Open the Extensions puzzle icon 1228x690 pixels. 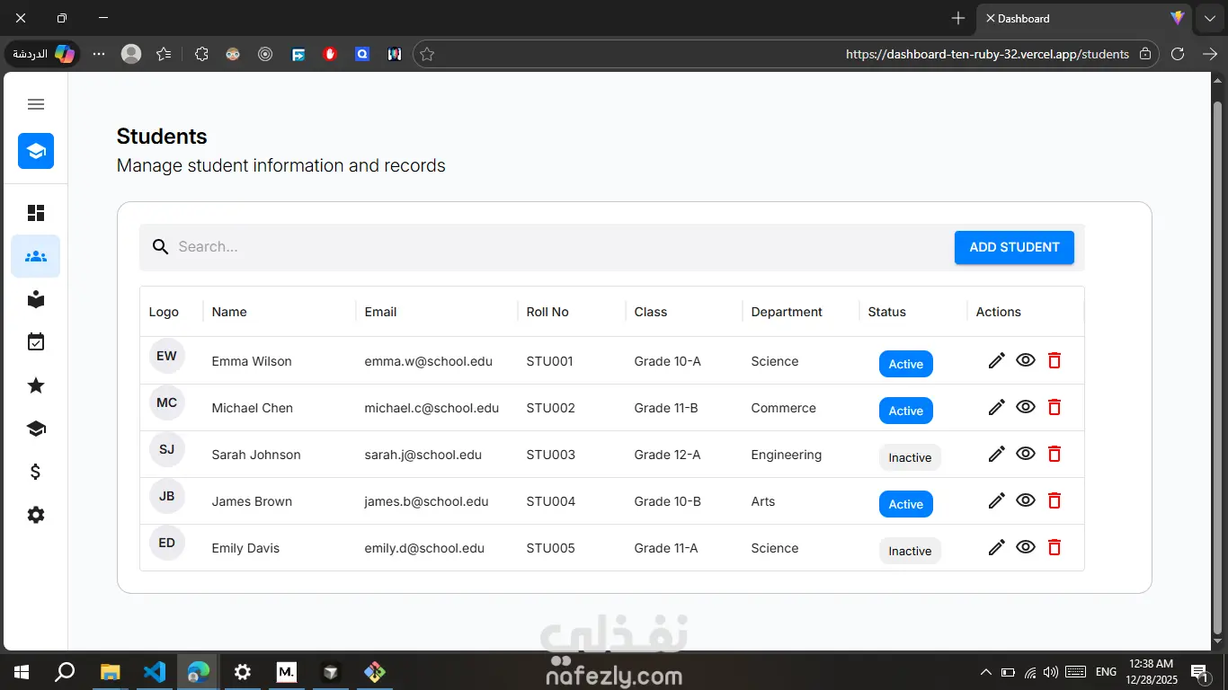pos(201,54)
